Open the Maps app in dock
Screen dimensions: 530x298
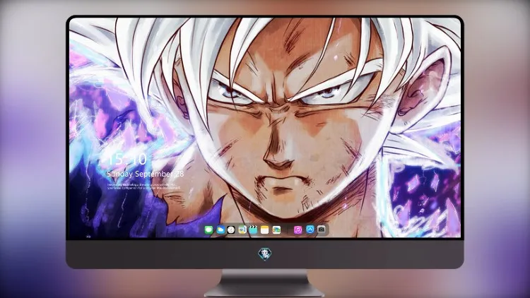[x=242, y=230]
